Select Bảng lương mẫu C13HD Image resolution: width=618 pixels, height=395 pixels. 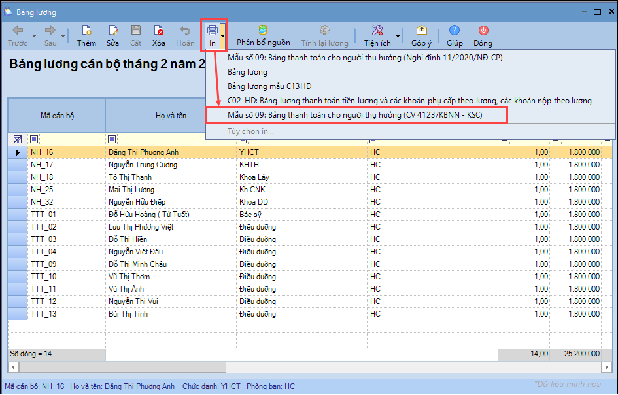(x=269, y=86)
